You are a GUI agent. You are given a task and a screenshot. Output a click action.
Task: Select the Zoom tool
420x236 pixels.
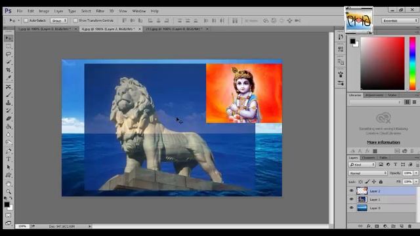(x=9, y=191)
